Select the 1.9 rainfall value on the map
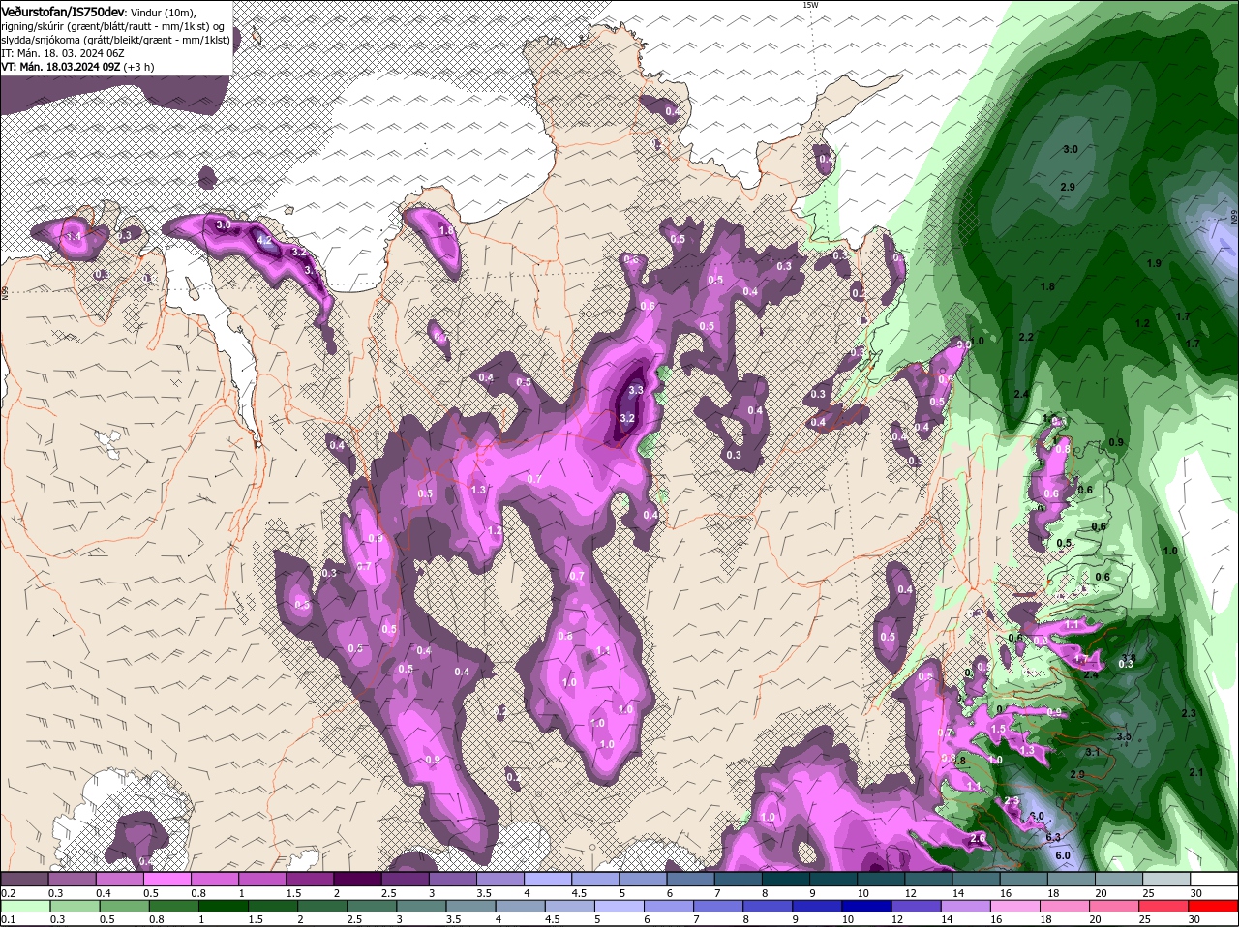Screen dimensions: 1239x927 (x=1154, y=263)
